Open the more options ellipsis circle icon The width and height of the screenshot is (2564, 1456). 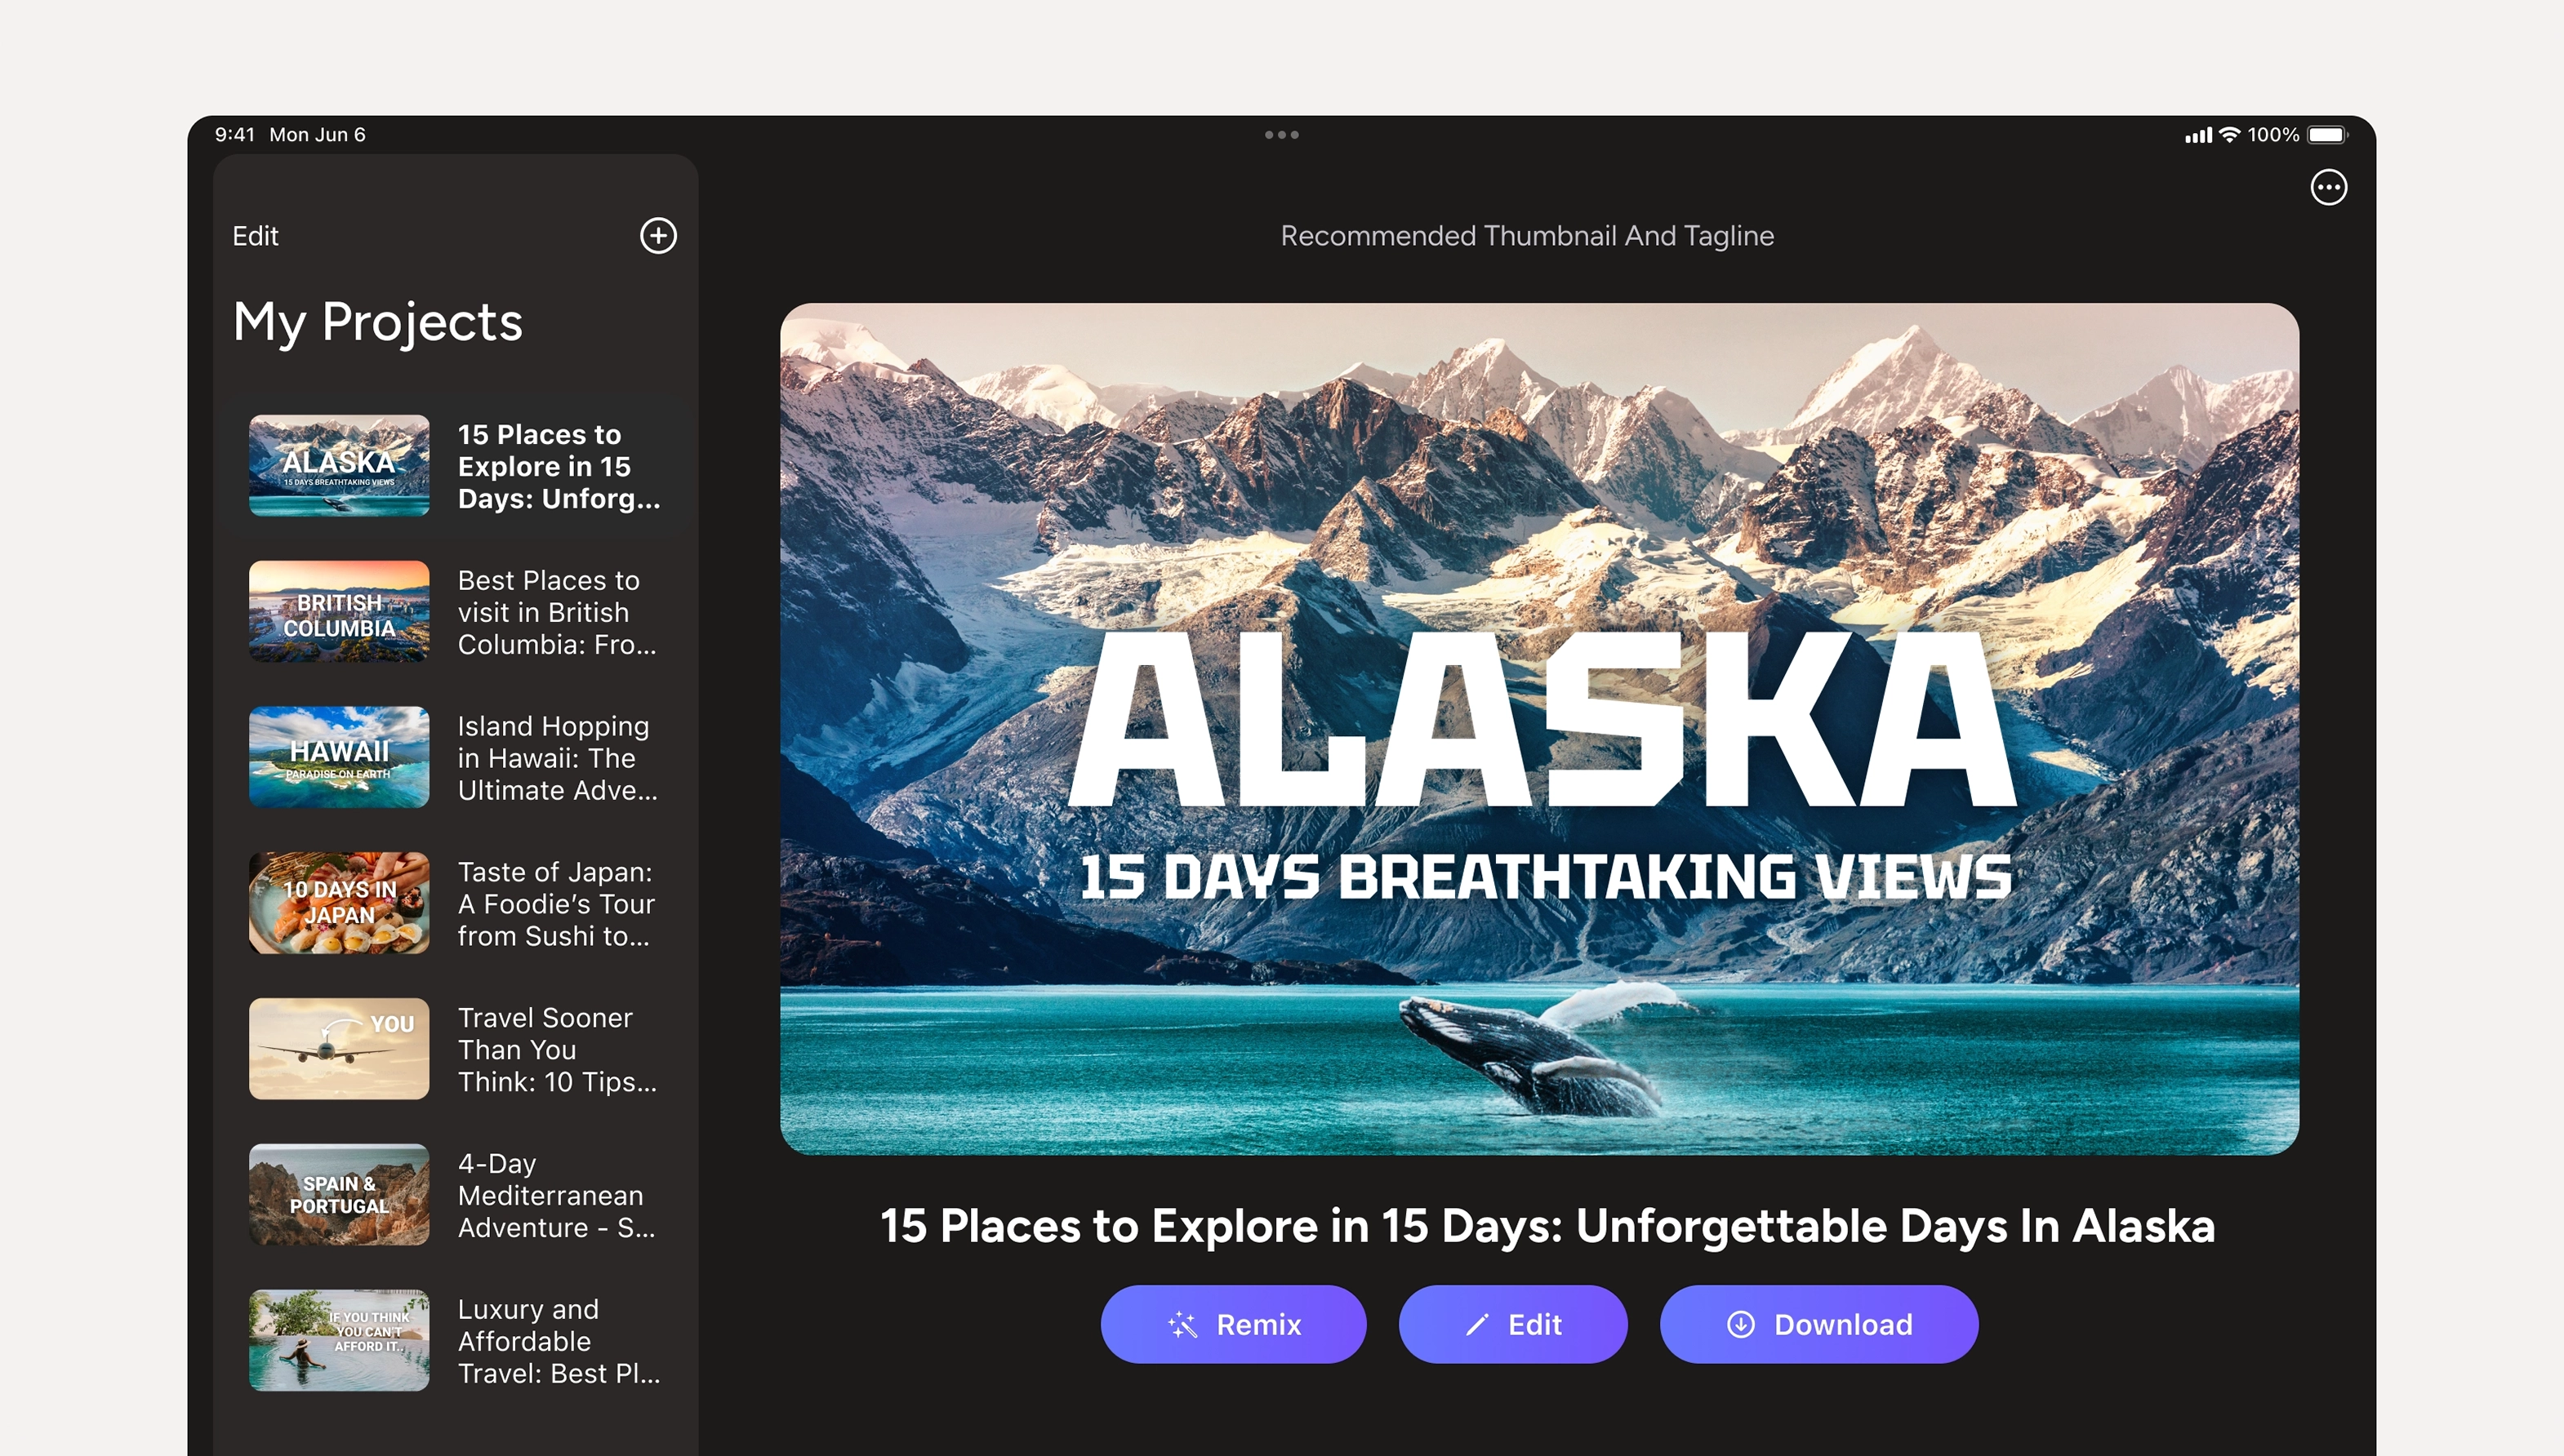pos(2328,187)
